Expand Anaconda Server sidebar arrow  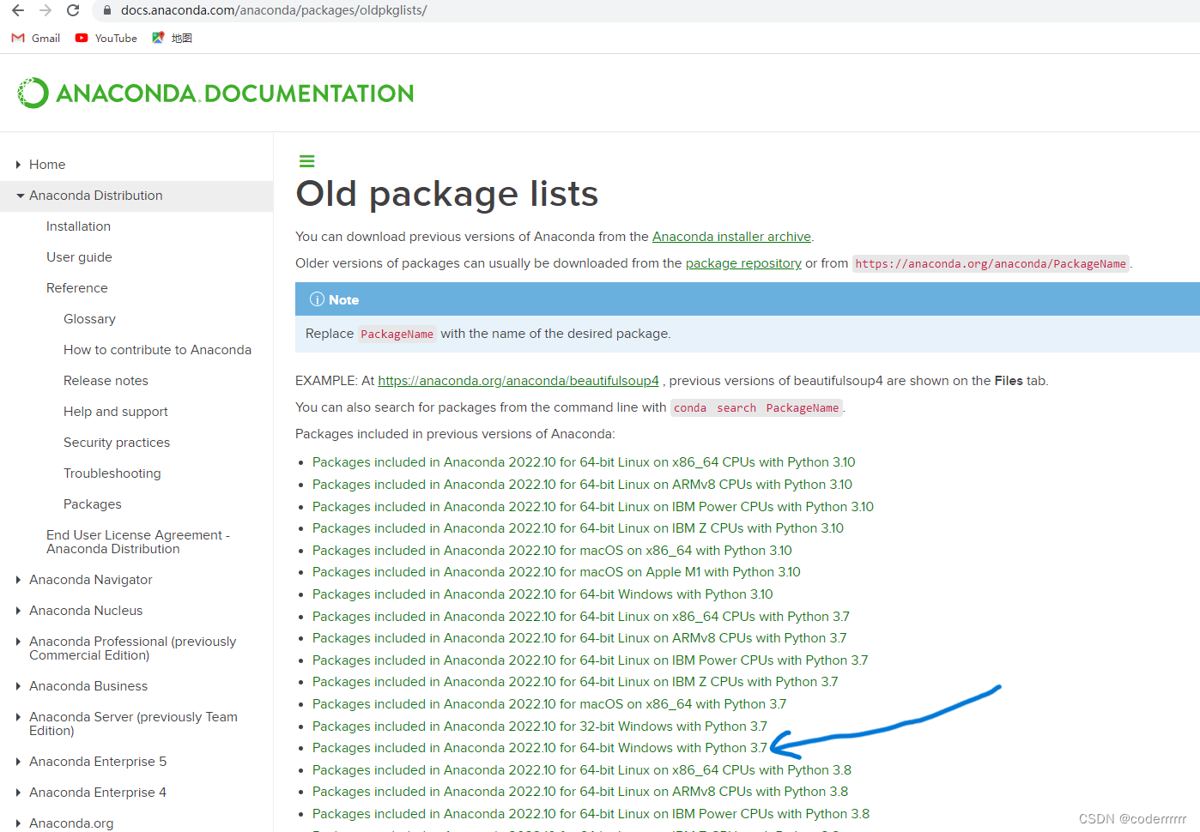pos(18,717)
